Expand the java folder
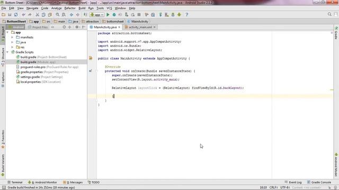This screenshot has height=190, width=339. [x=12, y=42]
